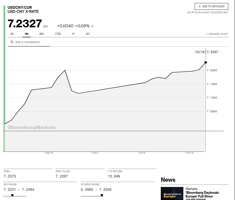
Task: Click the Markets category link in News
Action: tap(191, 189)
